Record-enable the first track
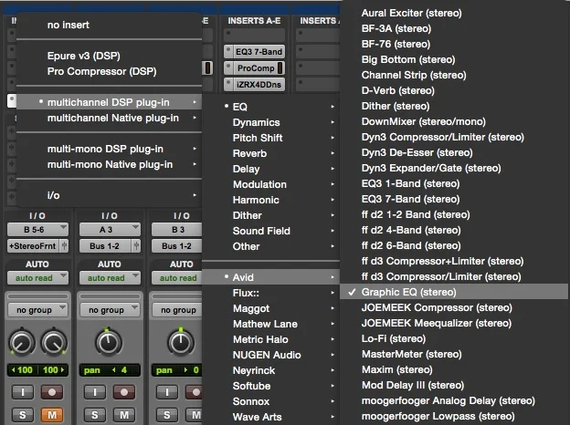570x425 pixels. 52,392
